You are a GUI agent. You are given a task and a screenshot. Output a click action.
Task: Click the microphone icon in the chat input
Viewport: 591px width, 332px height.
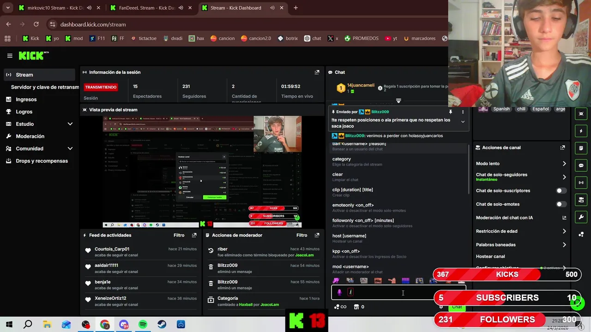339,292
